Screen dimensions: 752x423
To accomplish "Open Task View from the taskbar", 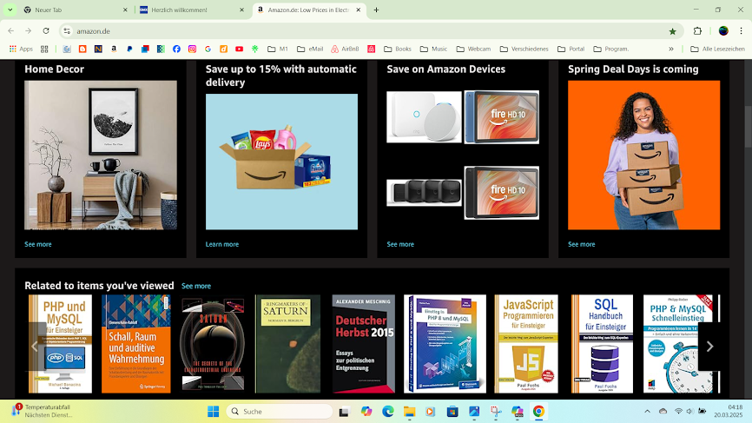I will (344, 412).
